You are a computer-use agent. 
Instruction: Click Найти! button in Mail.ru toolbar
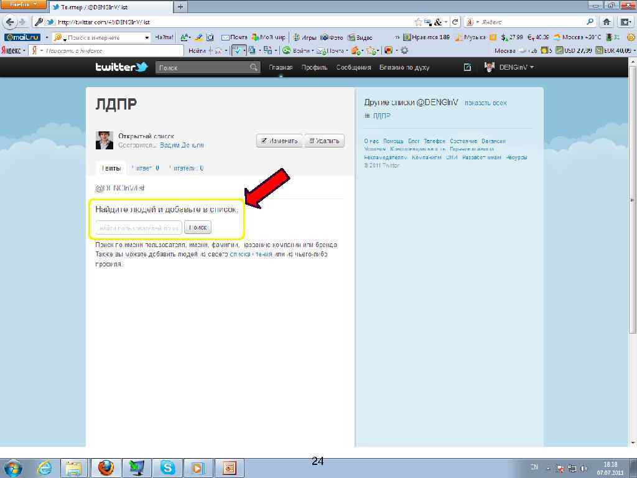(x=164, y=37)
